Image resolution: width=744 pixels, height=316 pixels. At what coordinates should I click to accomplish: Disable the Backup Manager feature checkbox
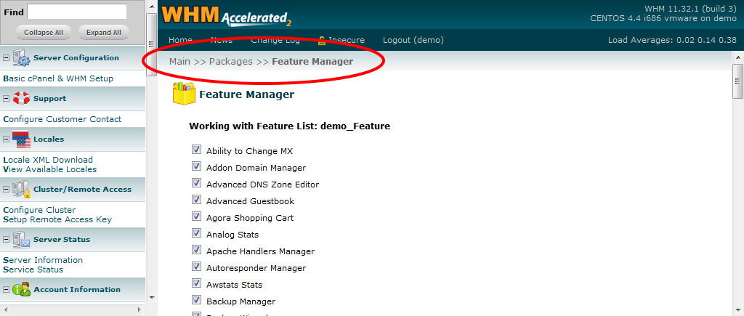point(196,300)
